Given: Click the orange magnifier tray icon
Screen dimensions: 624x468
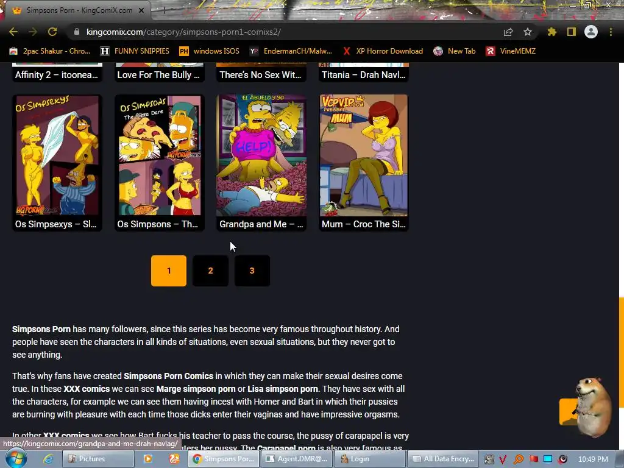Looking at the screenshot, I should [518, 459].
